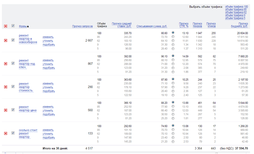Choose "объём трафика 100" link at top
The image size is (254, 154).
coord(237,6)
